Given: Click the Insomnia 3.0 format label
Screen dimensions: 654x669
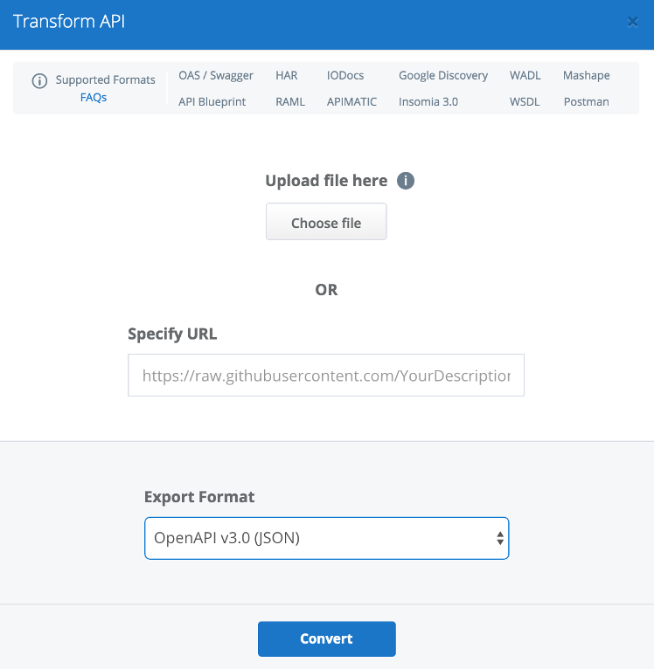Looking at the screenshot, I should pos(428,102).
